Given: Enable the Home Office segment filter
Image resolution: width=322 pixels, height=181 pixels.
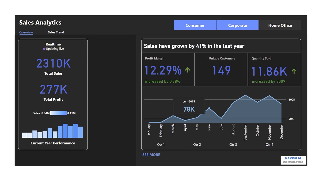Looking at the screenshot, I should point(280,25).
